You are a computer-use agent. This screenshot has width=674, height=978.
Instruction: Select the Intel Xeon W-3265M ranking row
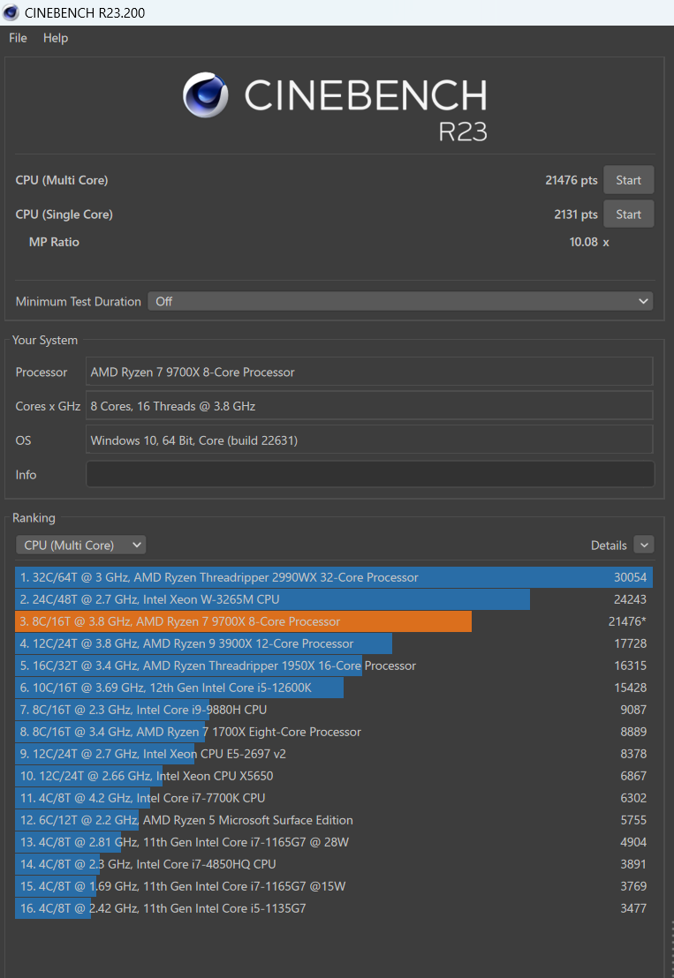pos(334,599)
